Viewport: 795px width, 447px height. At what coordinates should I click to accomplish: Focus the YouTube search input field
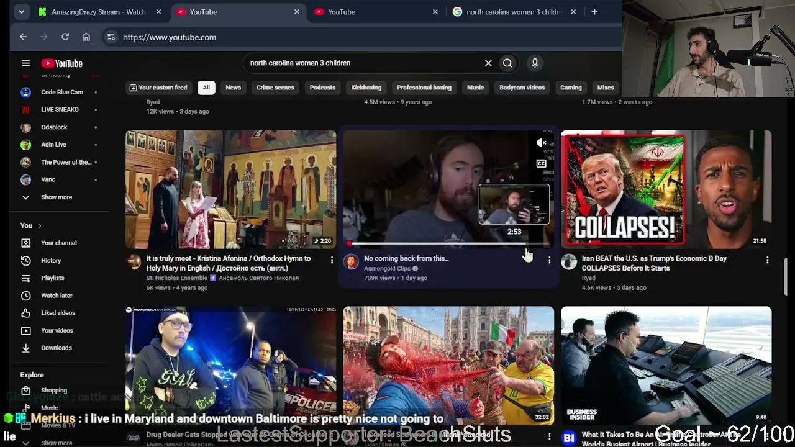(x=363, y=63)
